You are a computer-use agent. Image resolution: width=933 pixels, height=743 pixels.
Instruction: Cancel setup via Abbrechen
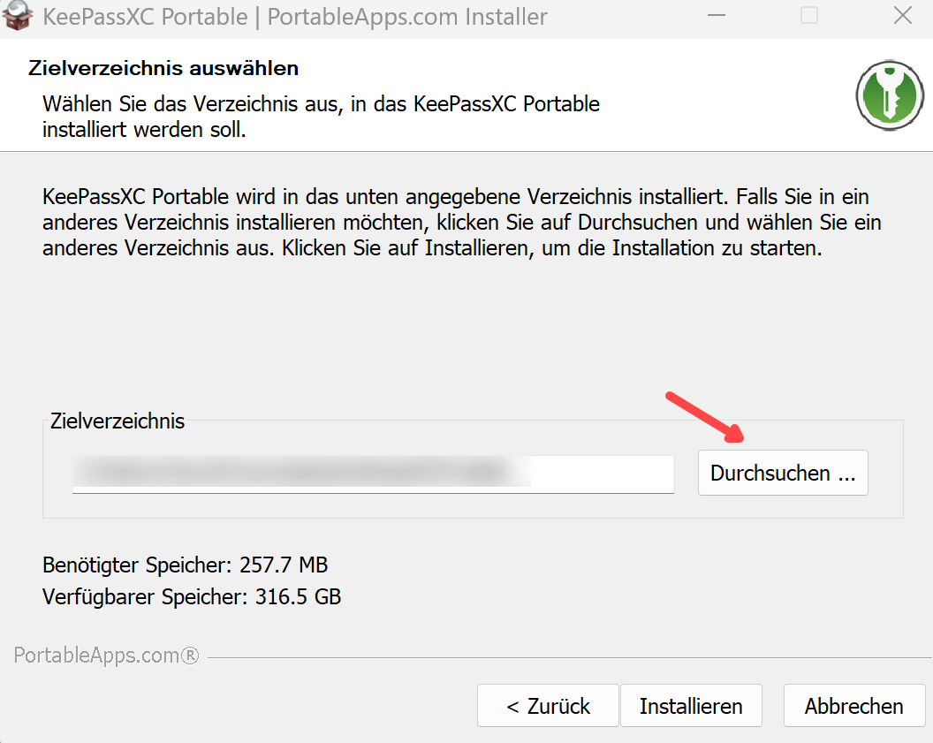coord(853,706)
